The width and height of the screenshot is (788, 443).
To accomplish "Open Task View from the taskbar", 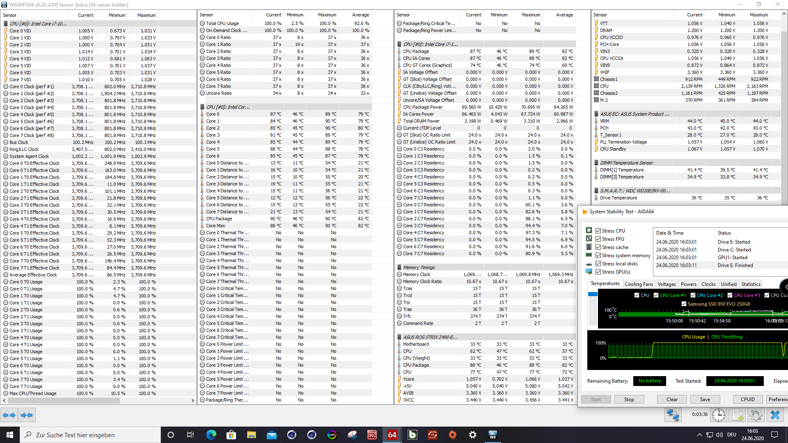I will coord(190,435).
